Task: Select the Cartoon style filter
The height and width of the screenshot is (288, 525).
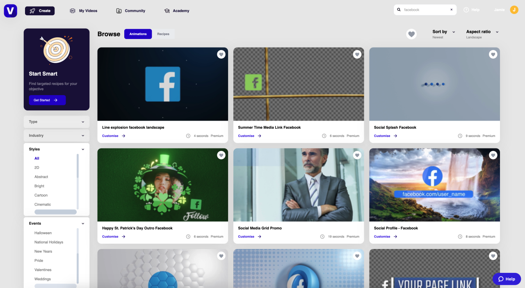Action: pyautogui.click(x=41, y=195)
